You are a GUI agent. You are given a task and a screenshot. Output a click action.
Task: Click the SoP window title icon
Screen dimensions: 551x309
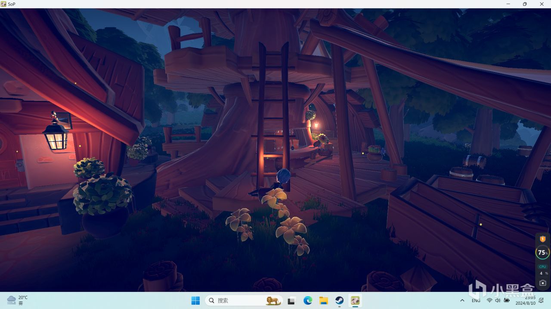[3, 4]
